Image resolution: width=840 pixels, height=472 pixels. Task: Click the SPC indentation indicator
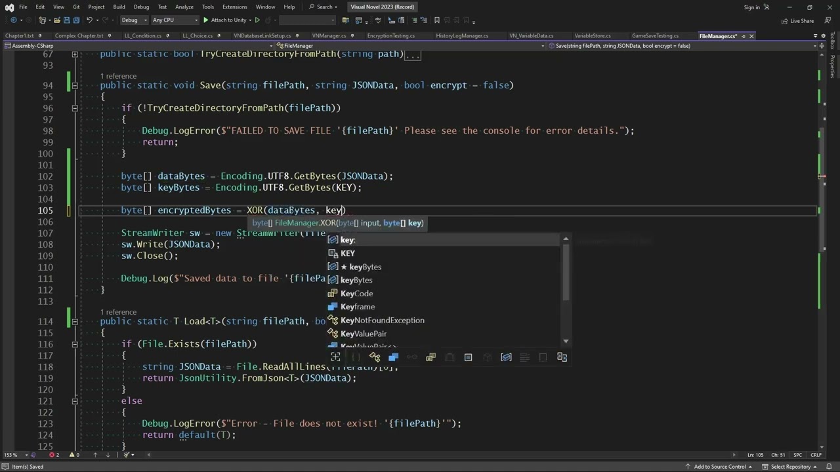(798, 455)
